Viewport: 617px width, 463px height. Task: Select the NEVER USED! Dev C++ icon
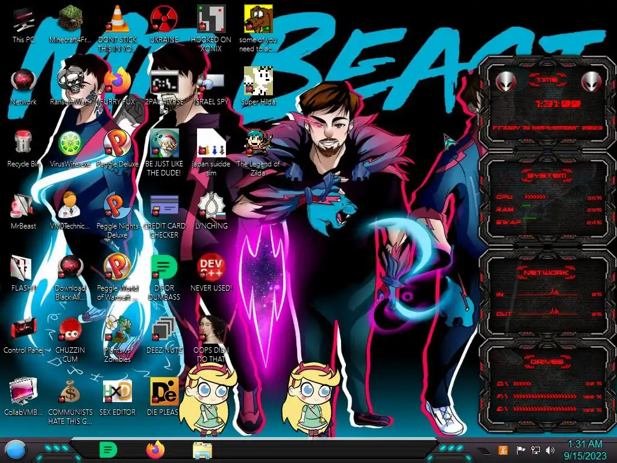point(211,273)
